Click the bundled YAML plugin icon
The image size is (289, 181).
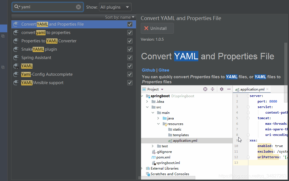pyautogui.click(x=16, y=66)
